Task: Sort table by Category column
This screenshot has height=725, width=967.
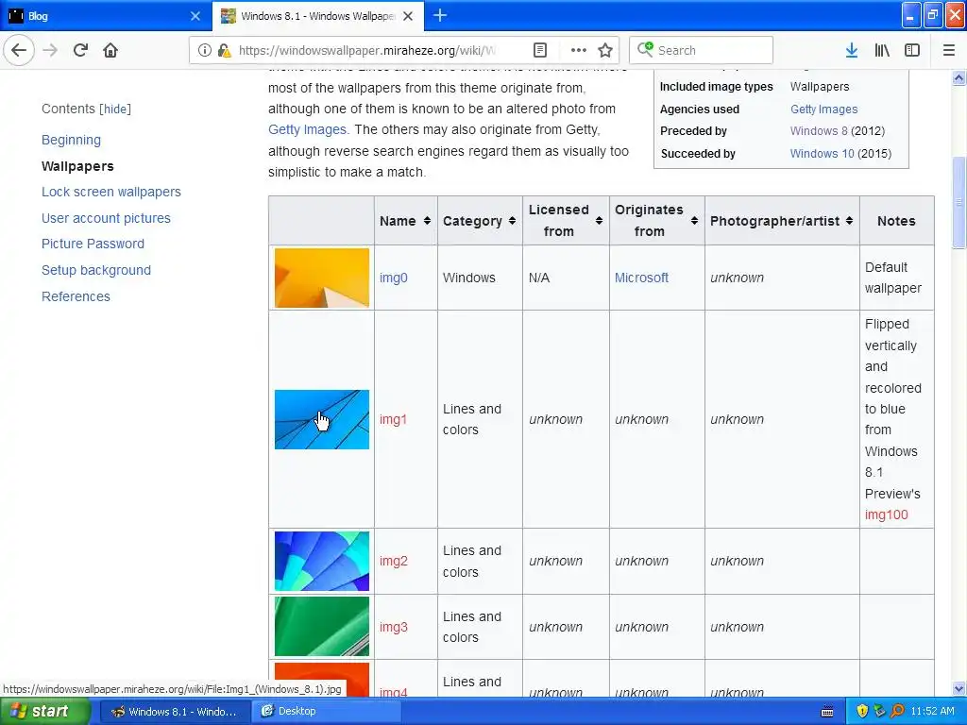Action: (479, 221)
